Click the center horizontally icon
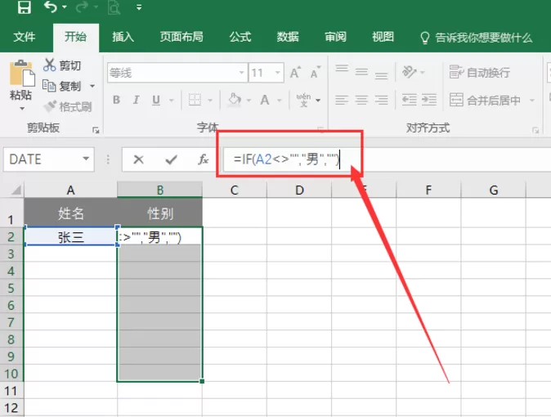The width and height of the screenshot is (551, 417). tap(361, 101)
